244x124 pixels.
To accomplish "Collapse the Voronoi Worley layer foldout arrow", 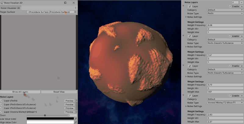I will [183, 95].
